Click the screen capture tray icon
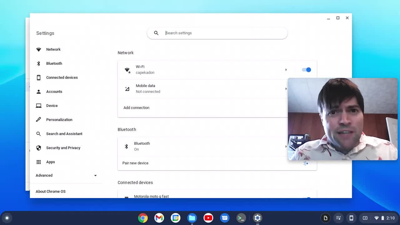Viewport: 400px width, 225px height. (x=365, y=218)
